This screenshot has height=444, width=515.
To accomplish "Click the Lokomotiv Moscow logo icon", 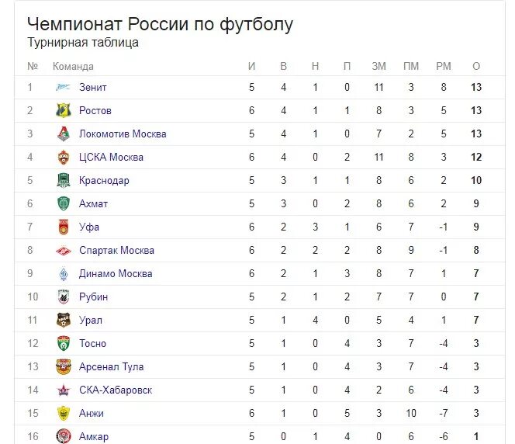I will tap(64, 134).
